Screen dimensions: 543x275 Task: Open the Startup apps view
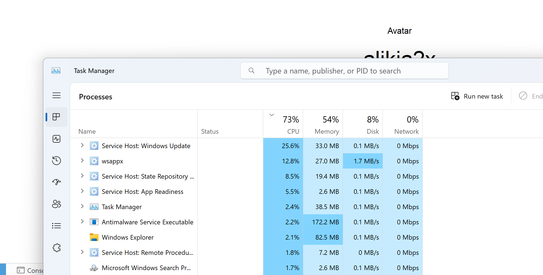pos(56,182)
